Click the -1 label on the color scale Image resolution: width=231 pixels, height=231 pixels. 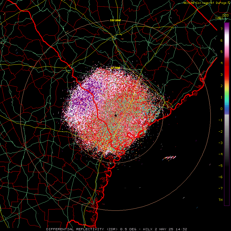[x=220, y=120]
